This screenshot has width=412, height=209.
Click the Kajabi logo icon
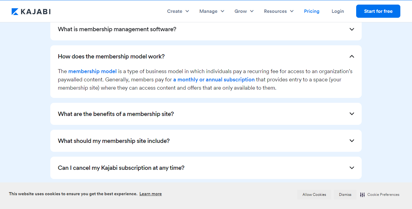tap(15, 12)
